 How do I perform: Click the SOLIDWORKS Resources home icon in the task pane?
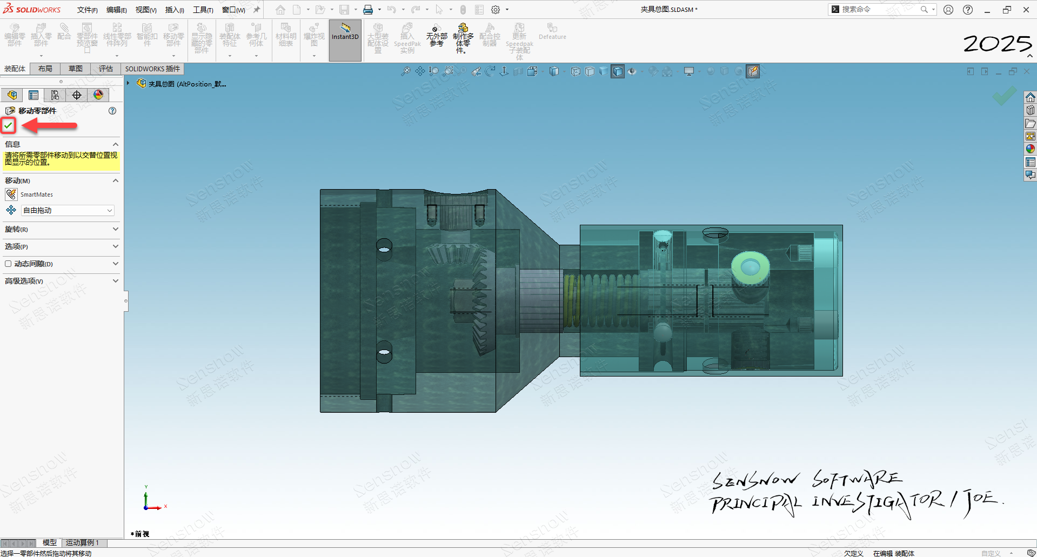pos(1031,97)
